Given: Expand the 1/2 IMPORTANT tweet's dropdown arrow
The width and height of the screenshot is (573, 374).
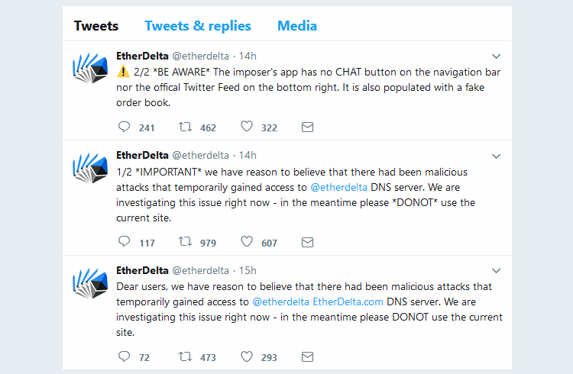Looking at the screenshot, I should (496, 156).
